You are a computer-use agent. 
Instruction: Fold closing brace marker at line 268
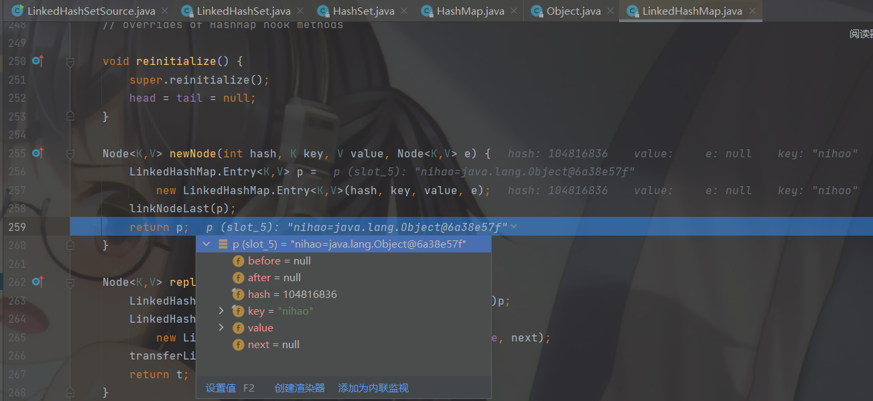[x=70, y=391]
